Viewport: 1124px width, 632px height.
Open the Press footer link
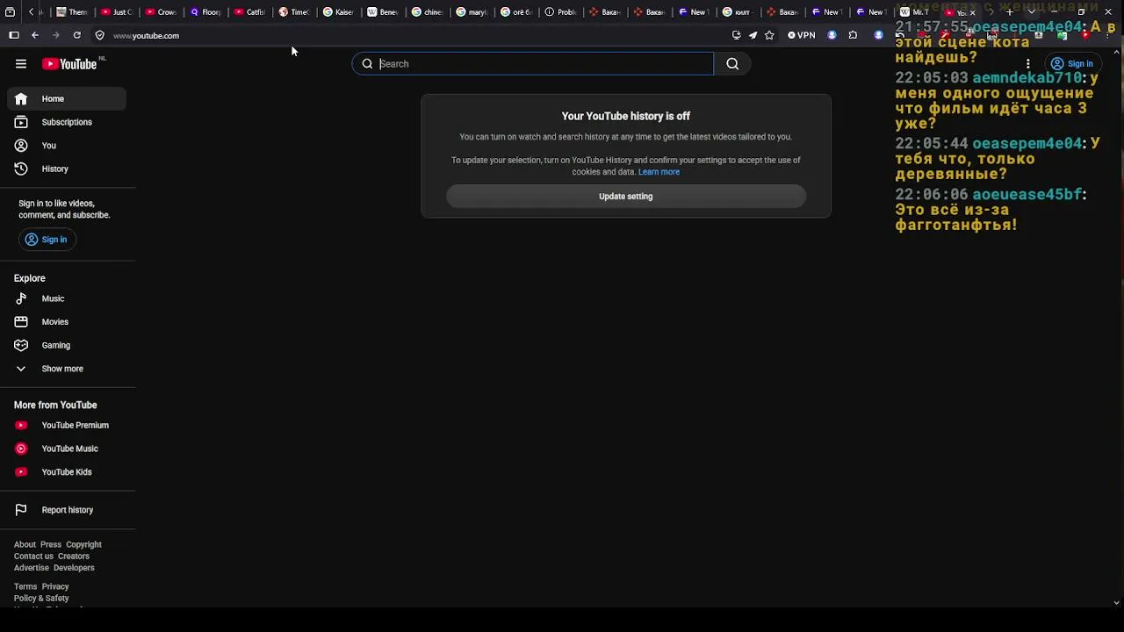coord(51,545)
